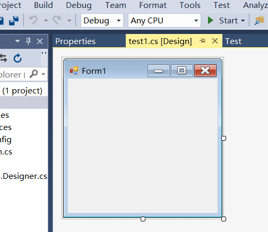Select the tree item ending in 'nfig'
This screenshot has width=268, height=232.
coord(6,140)
